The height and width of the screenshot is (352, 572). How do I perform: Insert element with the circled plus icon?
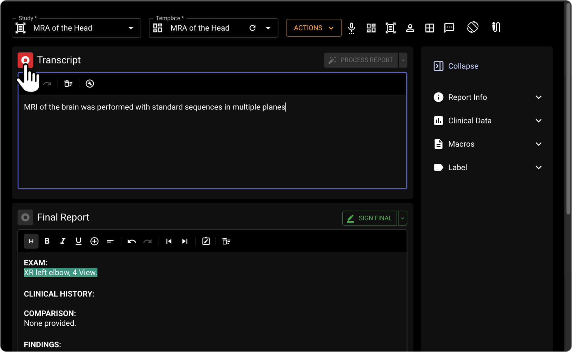point(94,241)
